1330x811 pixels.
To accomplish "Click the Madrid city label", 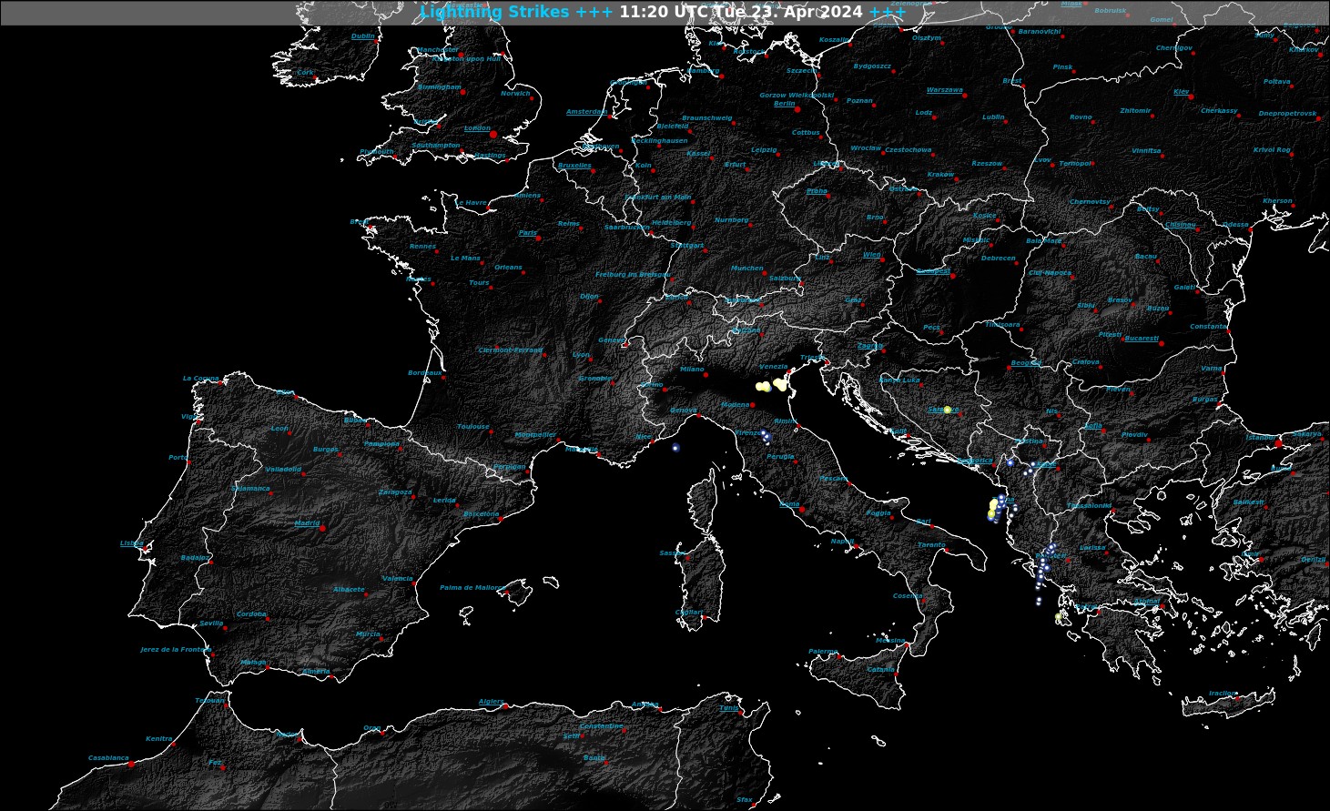I will tap(307, 523).
